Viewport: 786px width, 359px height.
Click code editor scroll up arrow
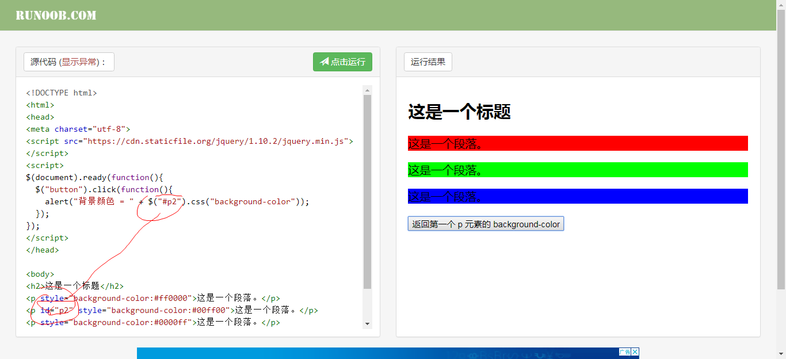(368, 90)
